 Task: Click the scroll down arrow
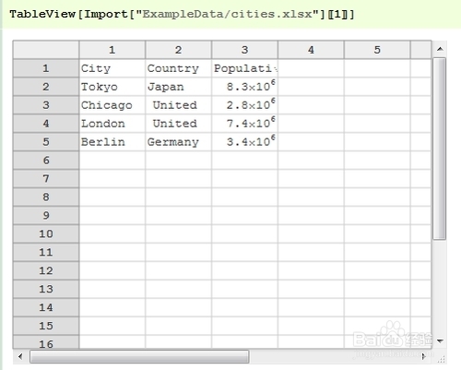click(x=440, y=340)
